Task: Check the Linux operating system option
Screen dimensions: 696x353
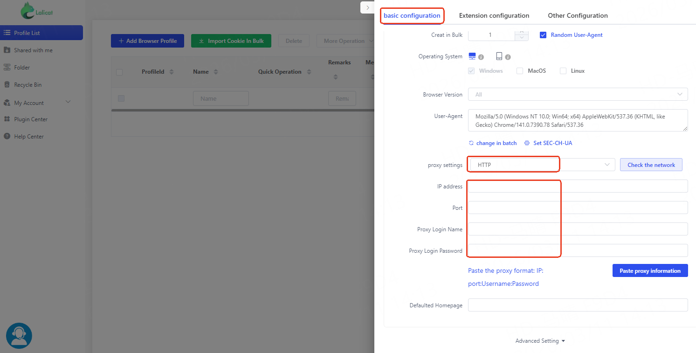Action: coord(563,71)
